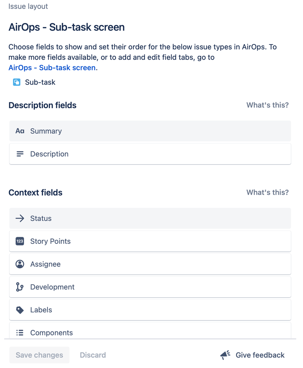This screenshot has height=368, width=303.
Task: Click What's this? beside Context fields
Action: 267,192
